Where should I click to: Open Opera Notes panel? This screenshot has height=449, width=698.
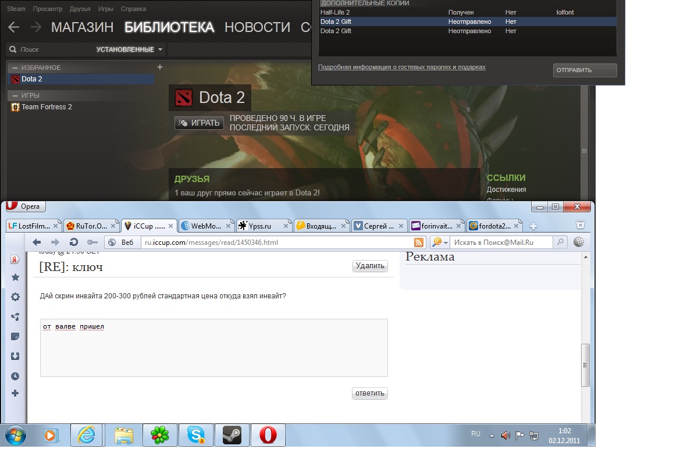(x=15, y=336)
